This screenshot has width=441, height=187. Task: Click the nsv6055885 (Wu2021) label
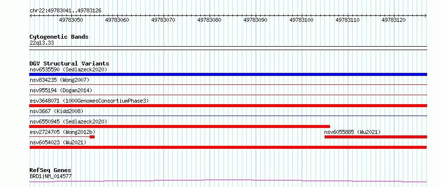pos(352,132)
